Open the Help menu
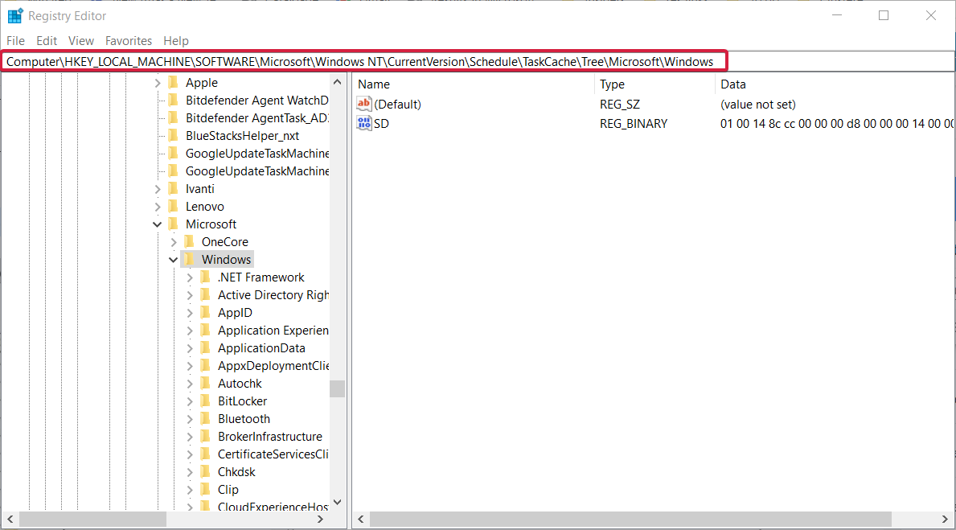Screen dimensions: 956x530 click(x=176, y=41)
